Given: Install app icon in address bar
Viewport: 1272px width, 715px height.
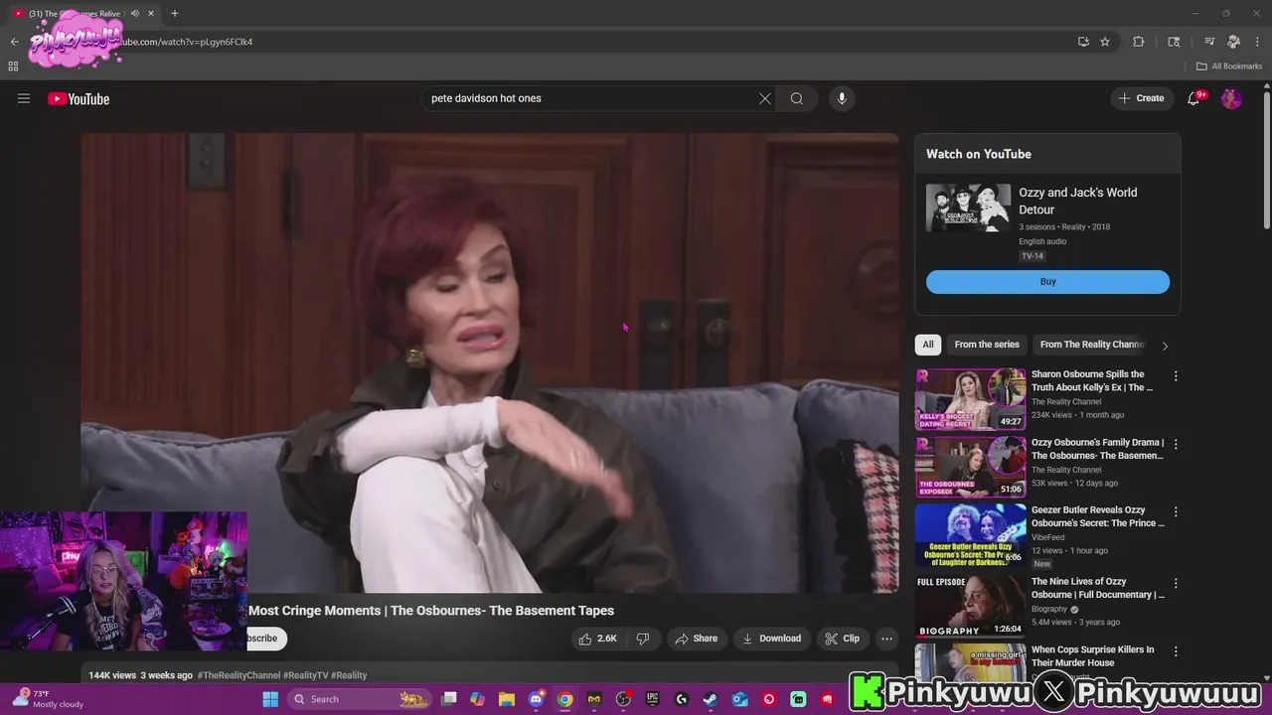Looking at the screenshot, I should (1083, 42).
